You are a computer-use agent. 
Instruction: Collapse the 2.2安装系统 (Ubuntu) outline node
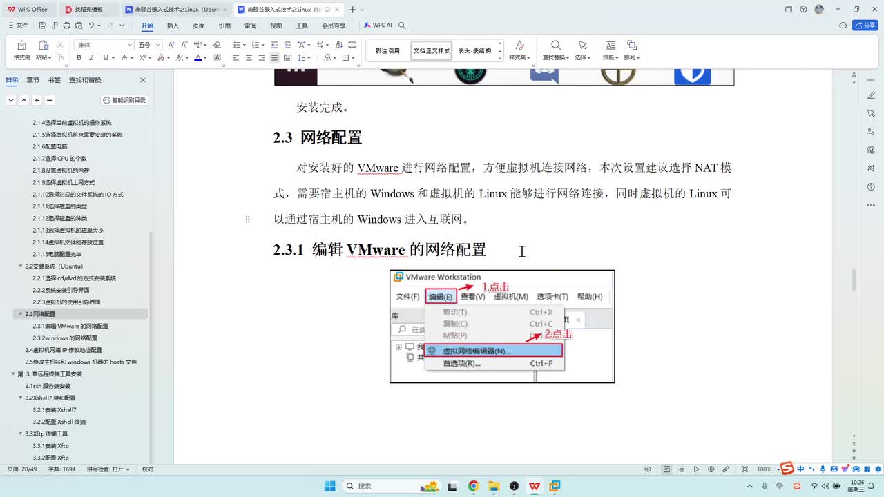pyautogui.click(x=21, y=266)
